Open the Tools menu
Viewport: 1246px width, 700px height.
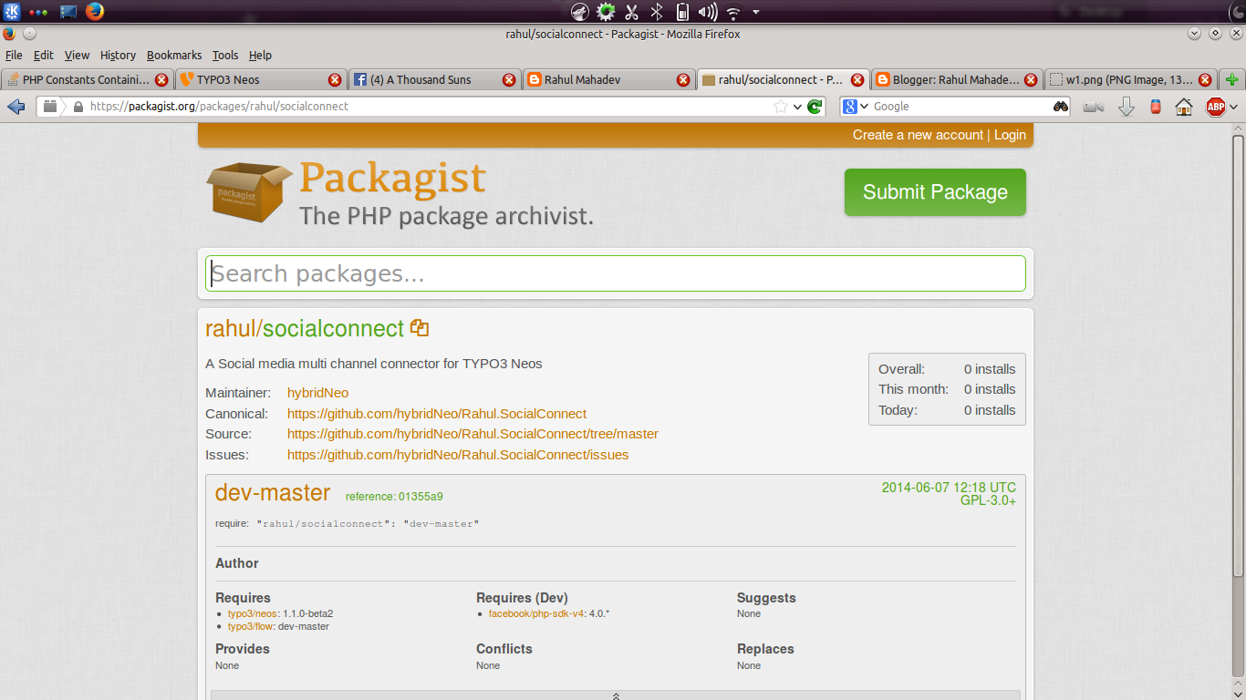225,55
